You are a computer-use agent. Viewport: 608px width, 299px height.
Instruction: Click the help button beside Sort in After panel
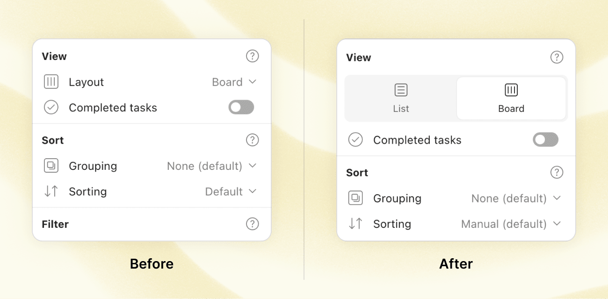pos(557,172)
